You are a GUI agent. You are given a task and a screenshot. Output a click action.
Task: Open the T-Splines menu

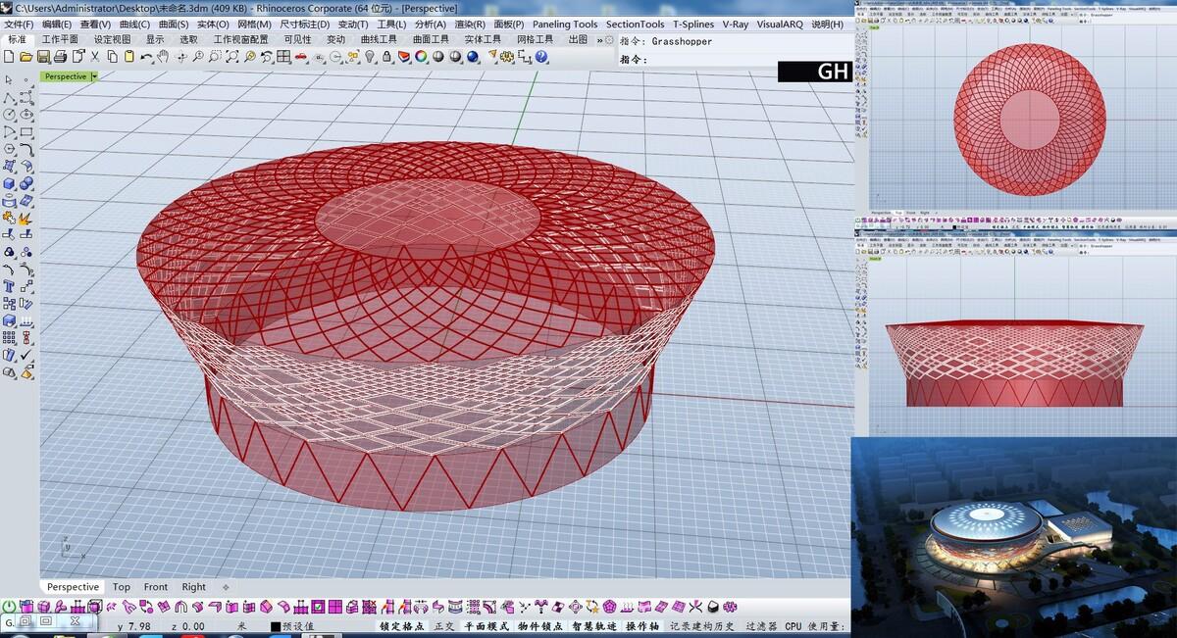pos(693,25)
